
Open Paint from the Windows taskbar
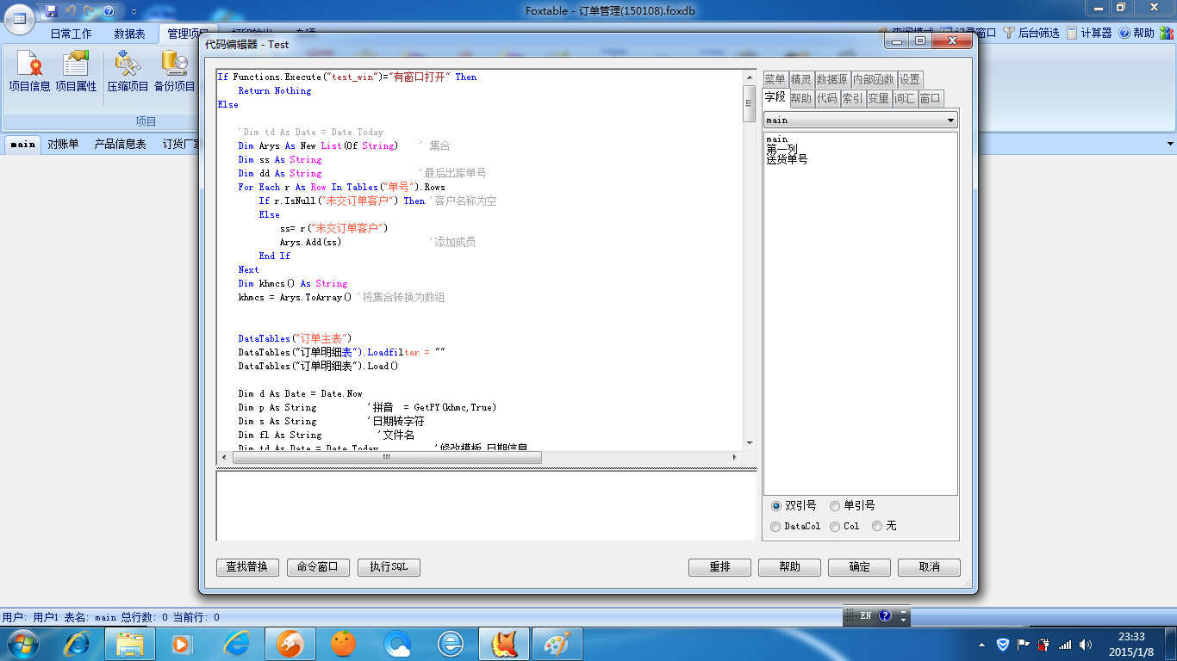click(557, 644)
